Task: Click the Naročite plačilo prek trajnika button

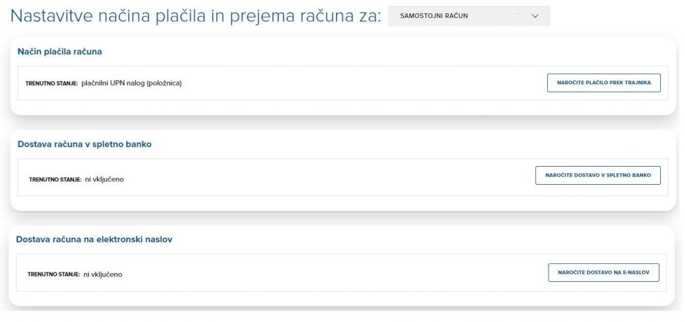Action: point(603,83)
